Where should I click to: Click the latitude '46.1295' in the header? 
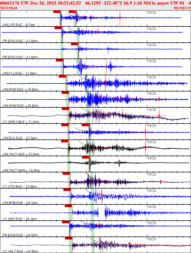tap(92, 3)
